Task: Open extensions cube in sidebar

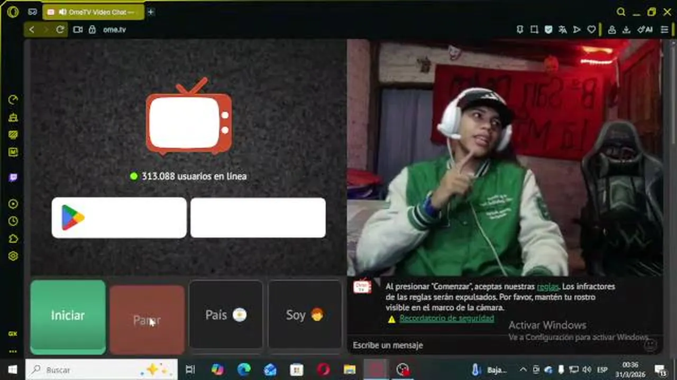Action: click(13, 239)
